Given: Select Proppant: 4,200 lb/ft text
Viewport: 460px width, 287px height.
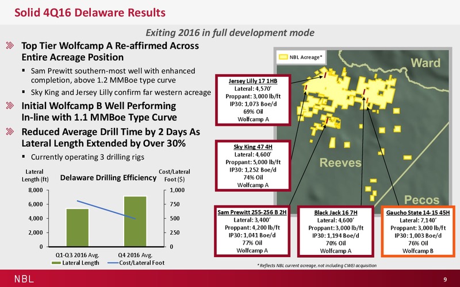Looking at the screenshot, I should pyautogui.click(x=252, y=227).
